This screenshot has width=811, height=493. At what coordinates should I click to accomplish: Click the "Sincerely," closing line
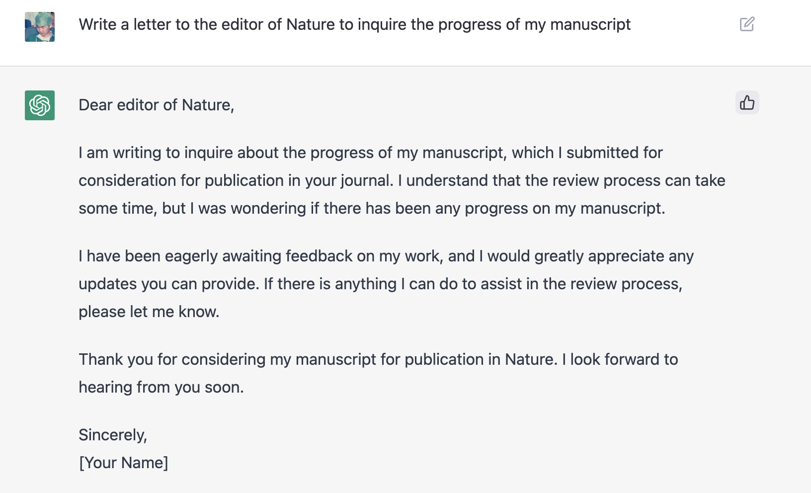pyautogui.click(x=113, y=435)
